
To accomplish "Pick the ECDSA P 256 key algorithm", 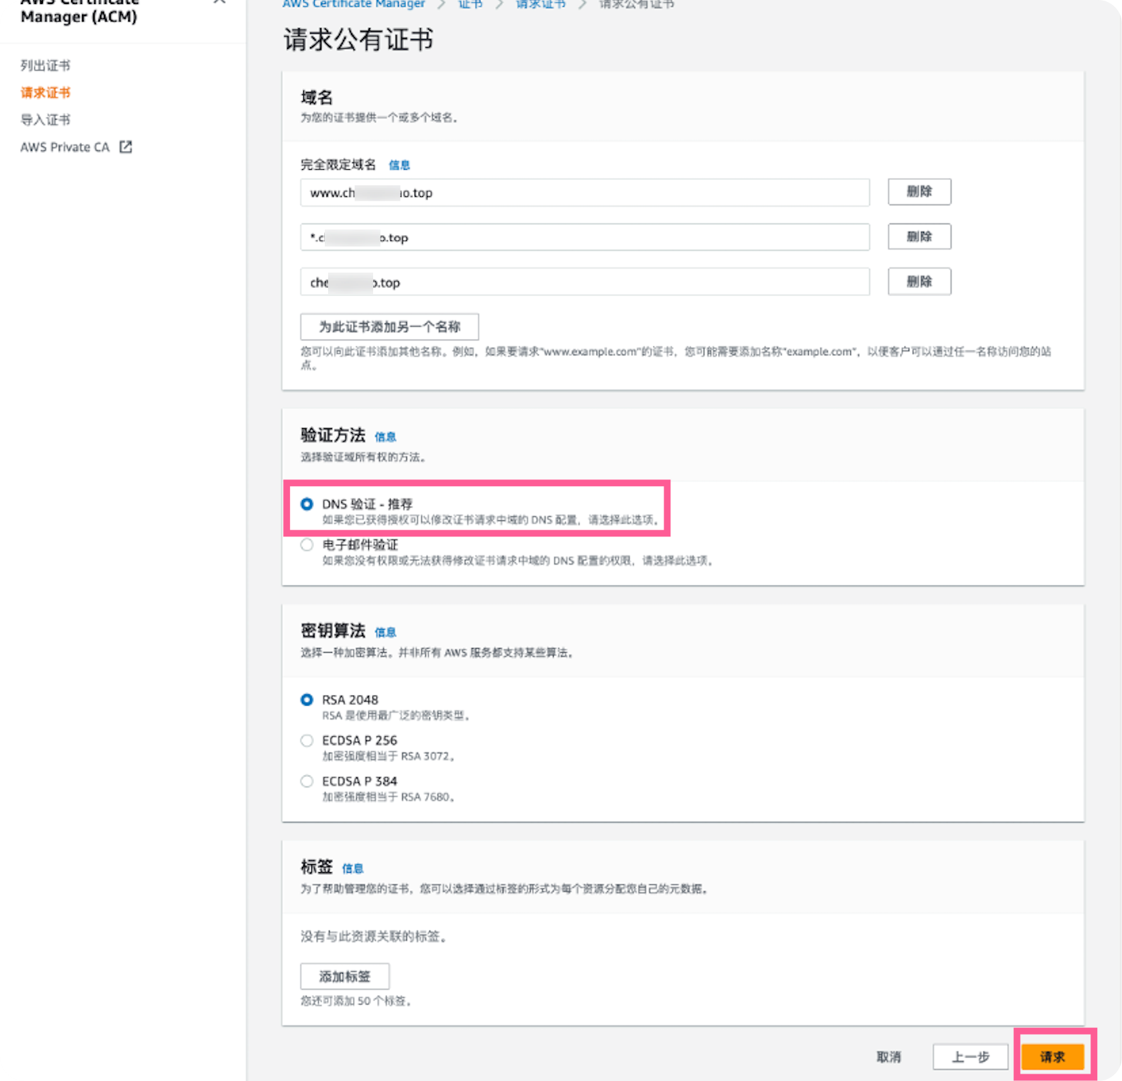I will 307,741.
